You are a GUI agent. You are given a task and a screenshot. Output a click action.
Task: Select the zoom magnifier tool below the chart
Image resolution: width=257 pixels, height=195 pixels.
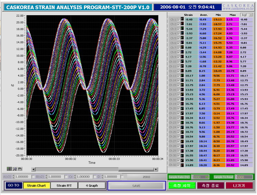15,169
